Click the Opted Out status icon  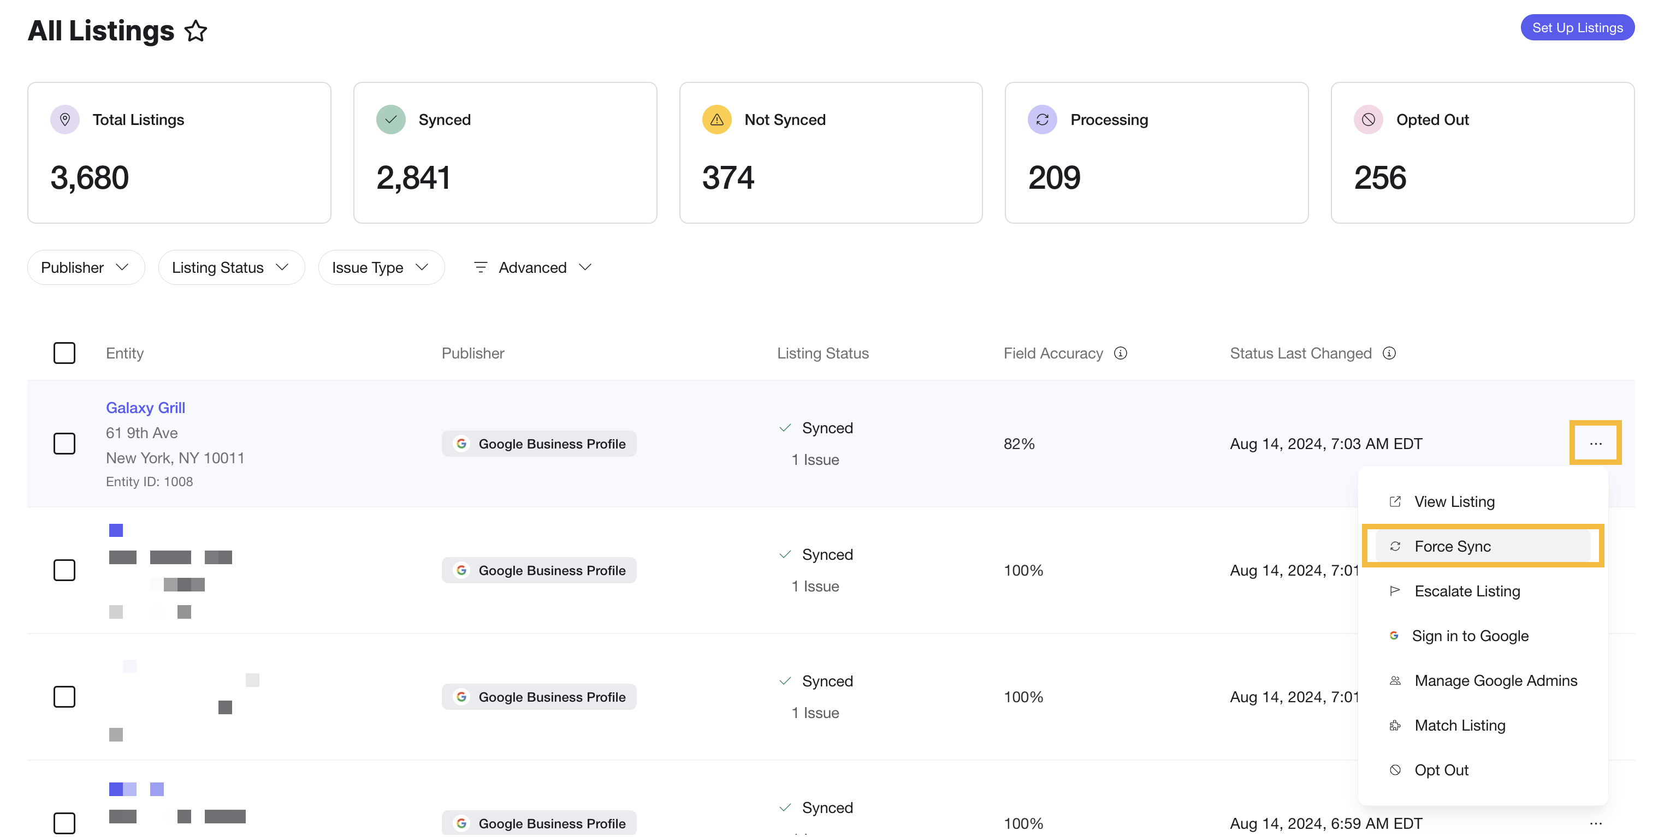(x=1369, y=118)
